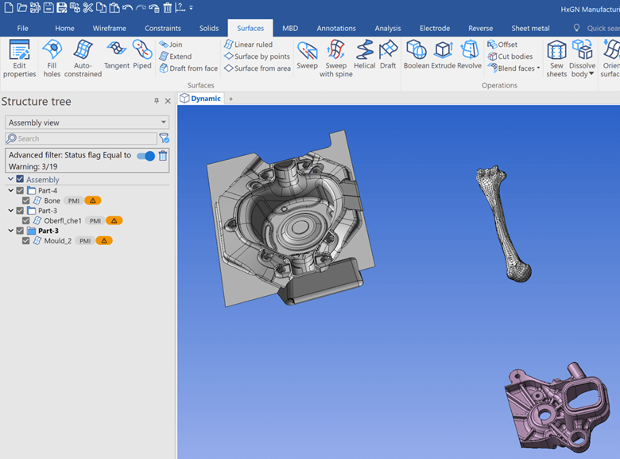Click in the Structure tree Search field
Screen dimensions: 620x459
click(x=81, y=138)
